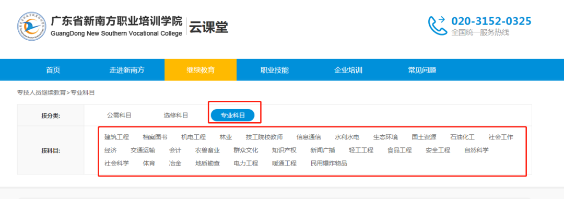Click the 专业科目 breadcrumb text

[x=83, y=92]
